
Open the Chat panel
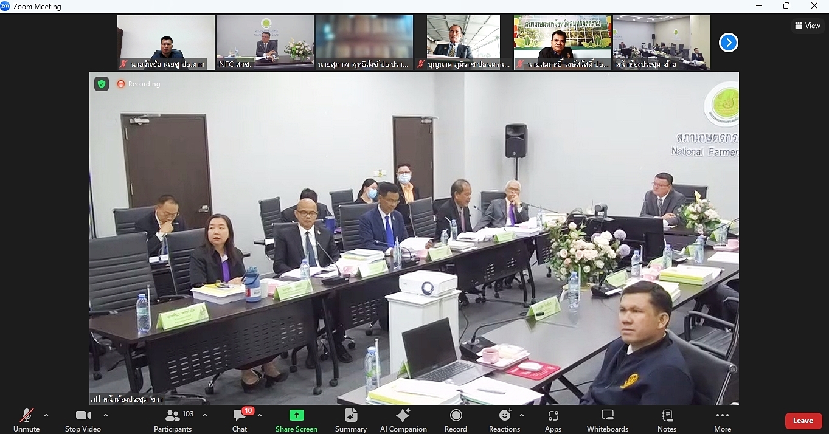coord(240,420)
